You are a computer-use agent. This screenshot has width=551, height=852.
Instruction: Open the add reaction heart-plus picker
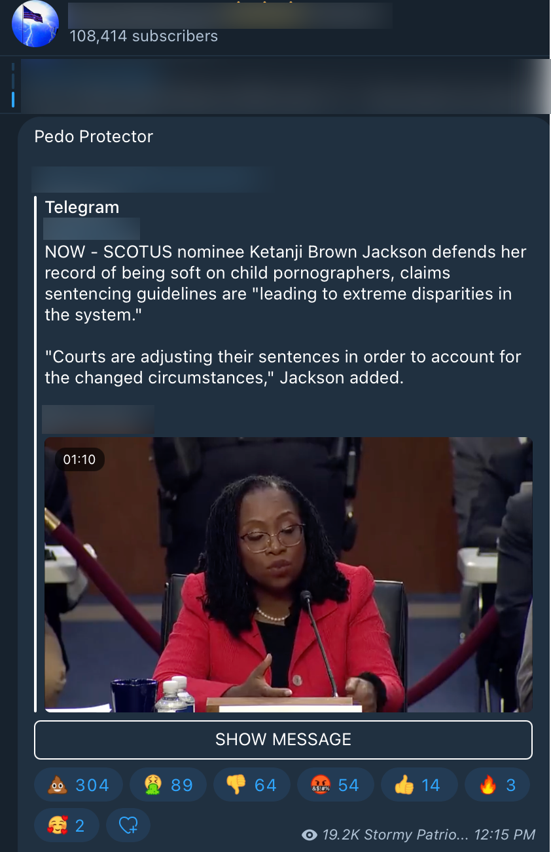tap(128, 825)
